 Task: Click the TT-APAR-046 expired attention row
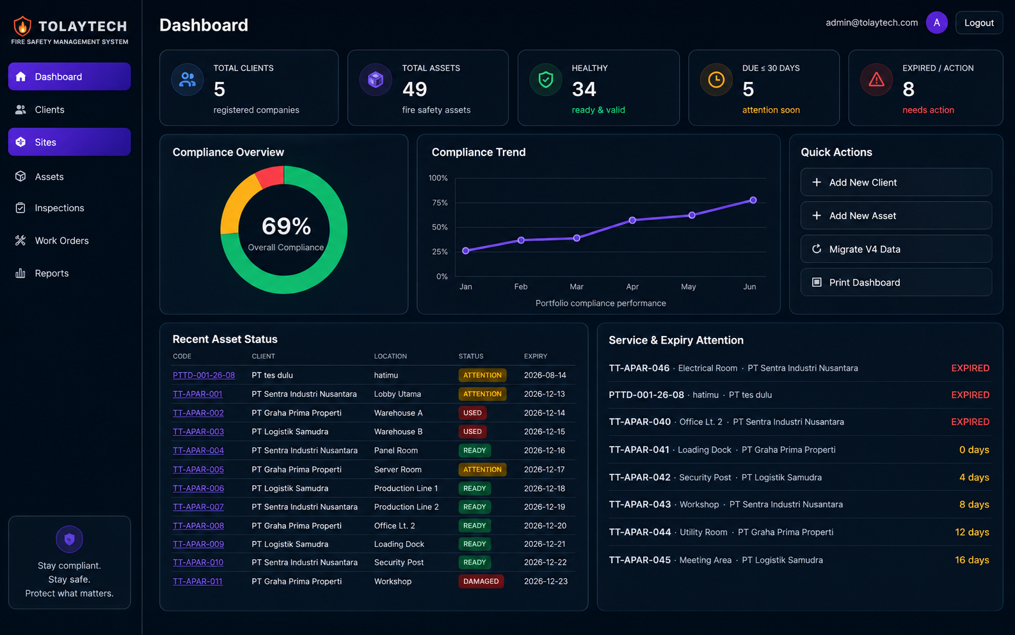pos(799,368)
